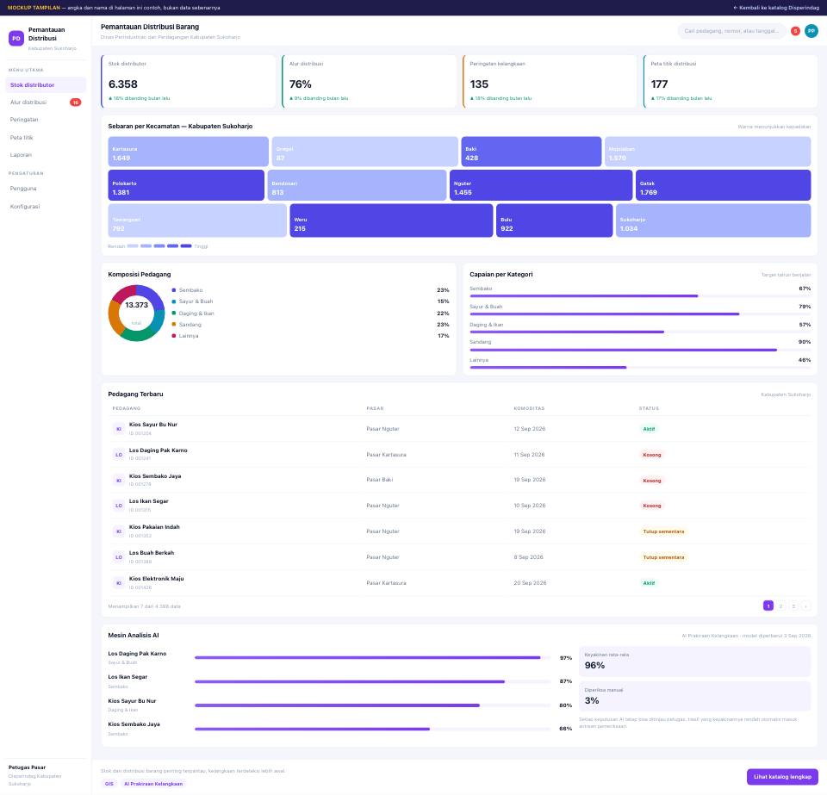Click Aktif status of Kios Sayur Bu Nur
The image size is (827, 795).
point(649,429)
